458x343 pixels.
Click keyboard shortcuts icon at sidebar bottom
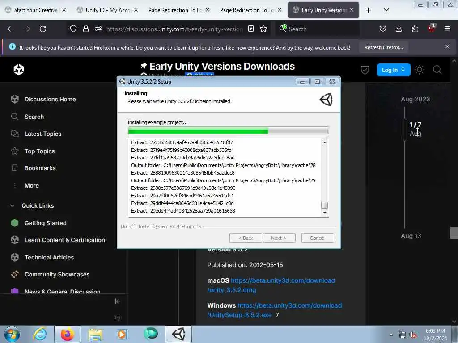tap(118, 318)
